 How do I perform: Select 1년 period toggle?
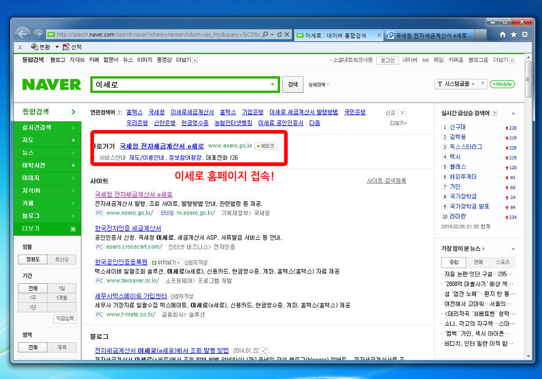[x=33, y=307]
